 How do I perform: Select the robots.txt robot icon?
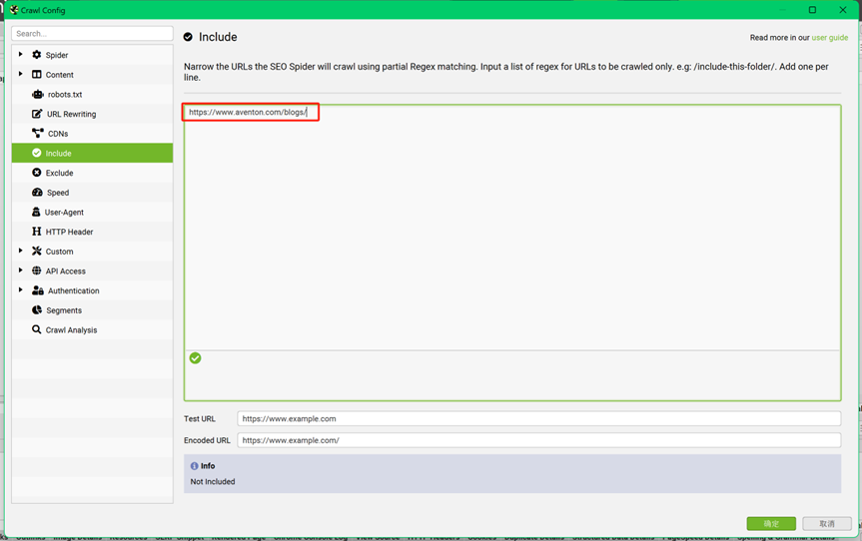38,94
